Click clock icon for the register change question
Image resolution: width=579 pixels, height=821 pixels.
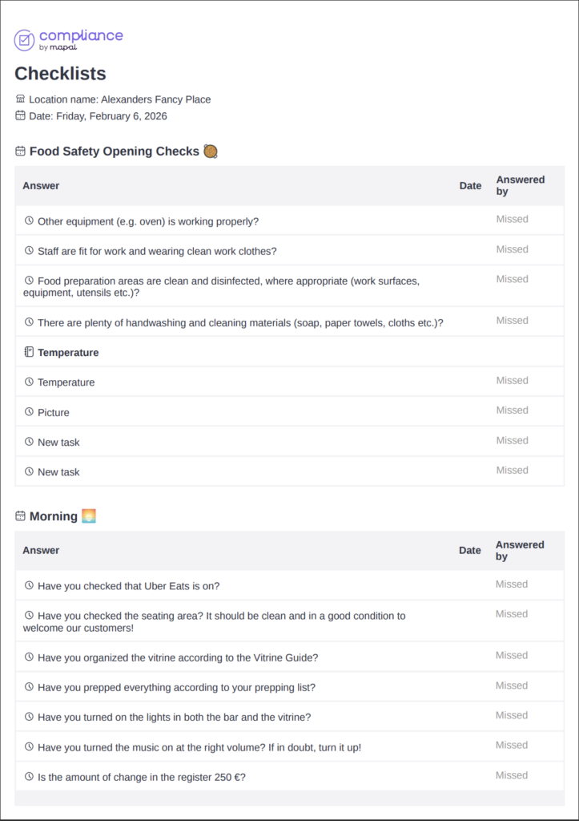pyautogui.click(x=29, y=776)
